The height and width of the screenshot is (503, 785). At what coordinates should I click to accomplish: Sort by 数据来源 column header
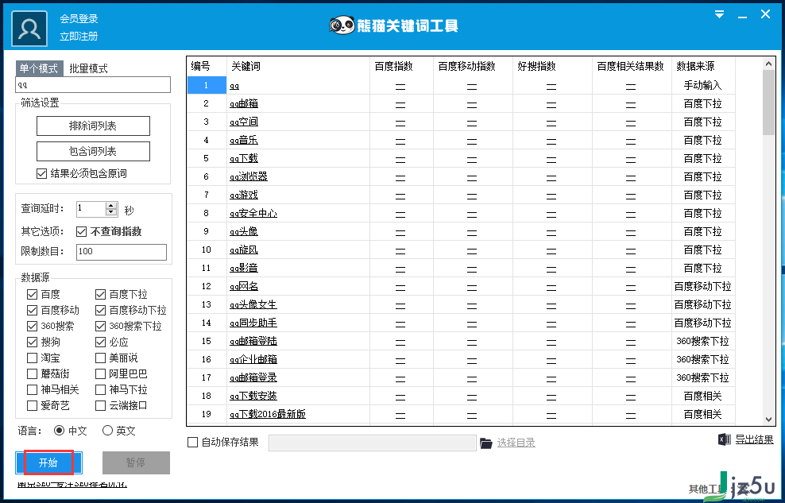[703, 66]
